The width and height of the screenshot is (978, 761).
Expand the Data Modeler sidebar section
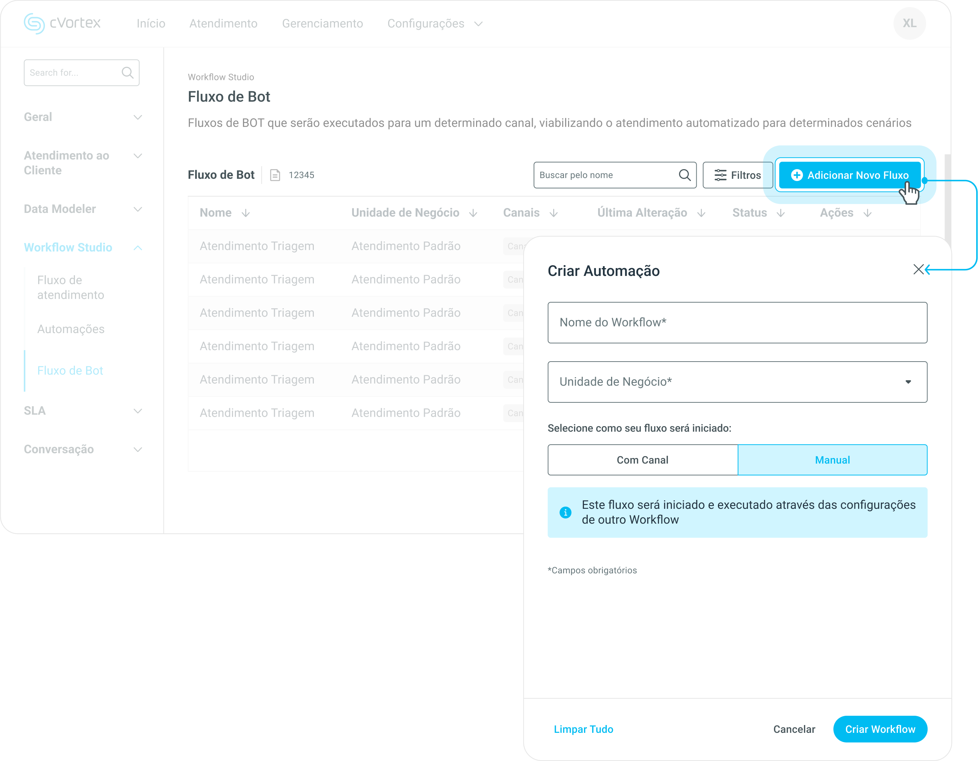point(138,209)
